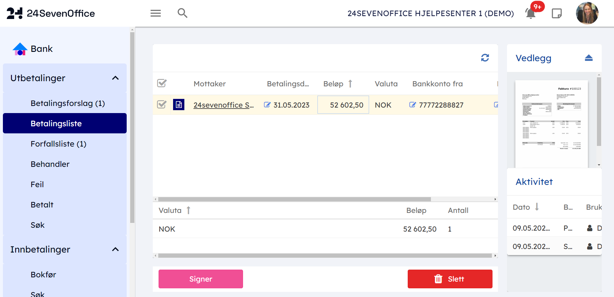Viewport: 614px width, 297px height.
Task: Collapse the Innbetalinger section
Action: [115, 249]
